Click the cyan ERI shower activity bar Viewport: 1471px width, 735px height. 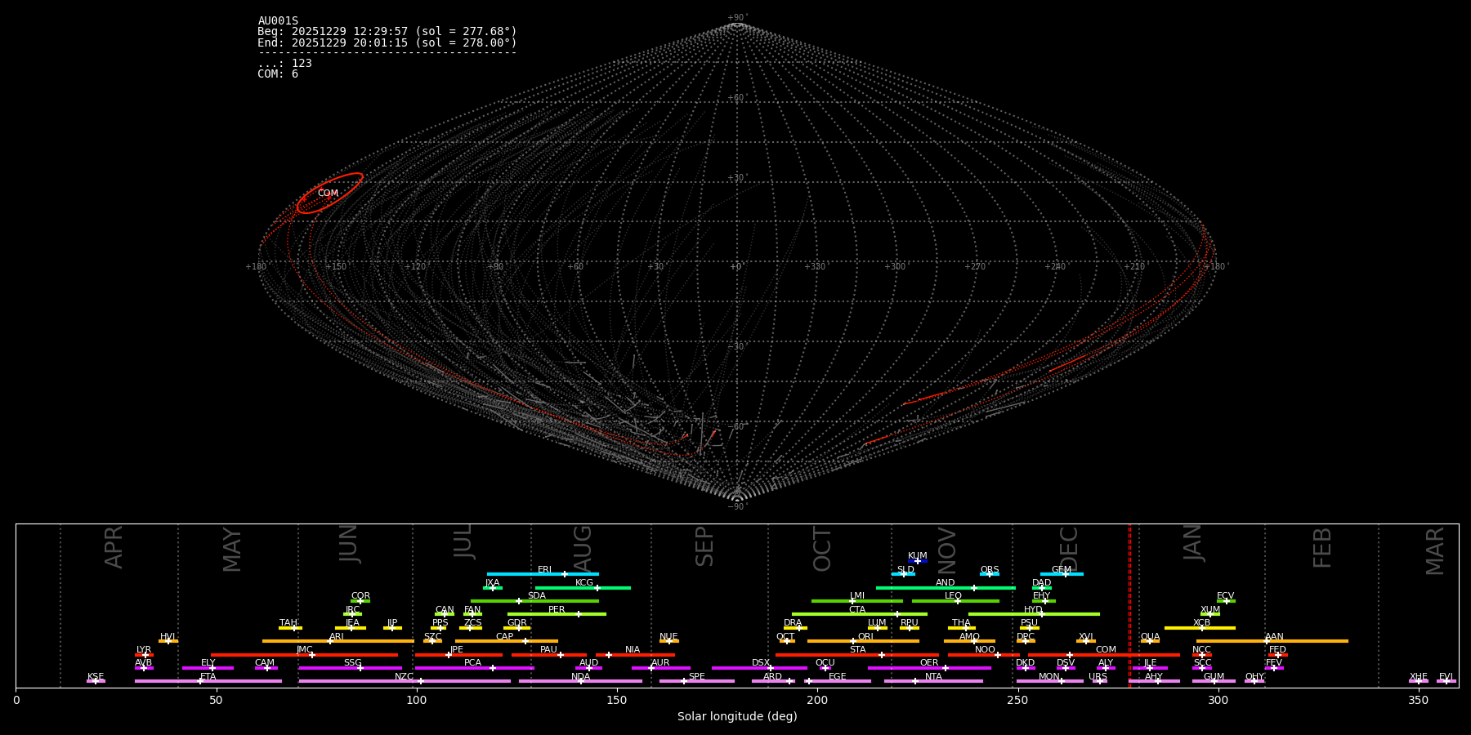coord(543,574)
